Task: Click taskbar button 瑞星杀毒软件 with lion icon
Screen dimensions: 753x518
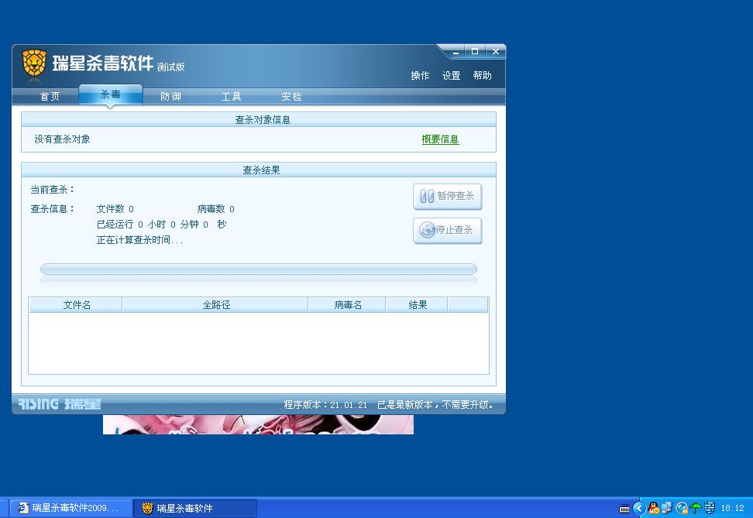Action: pos(195,508)
